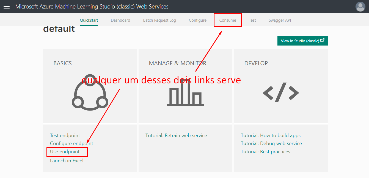Open Tutorial: Best practices
This screenshot has width=369, height=178.
click(x=266, y=152)
